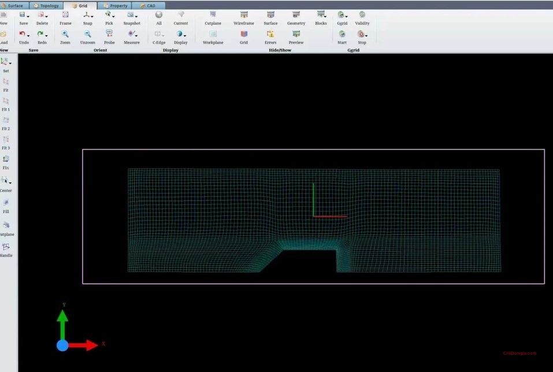Toggle Cutplane visibility

click(x=213, y=14)
